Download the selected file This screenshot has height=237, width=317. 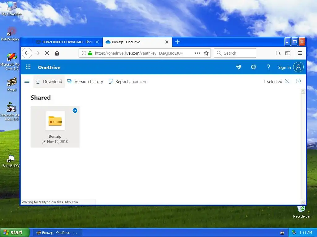pos(49,81)
